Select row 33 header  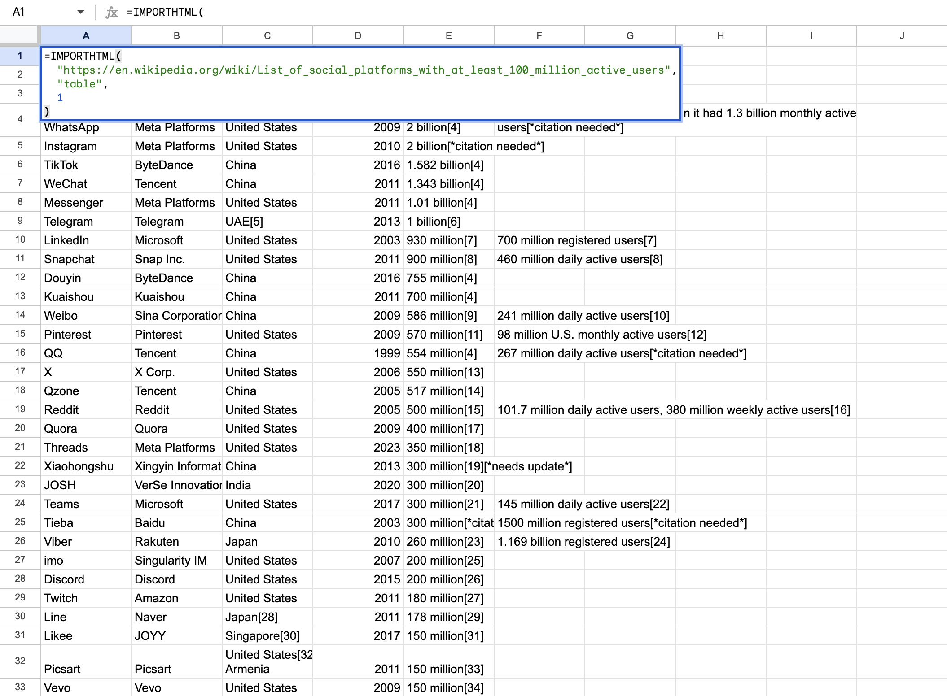pos(20,687)
